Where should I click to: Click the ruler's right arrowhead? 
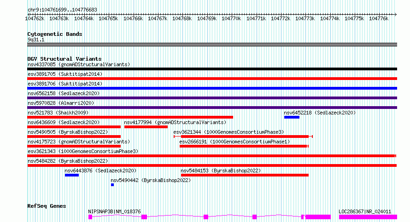tap(395, 15)
